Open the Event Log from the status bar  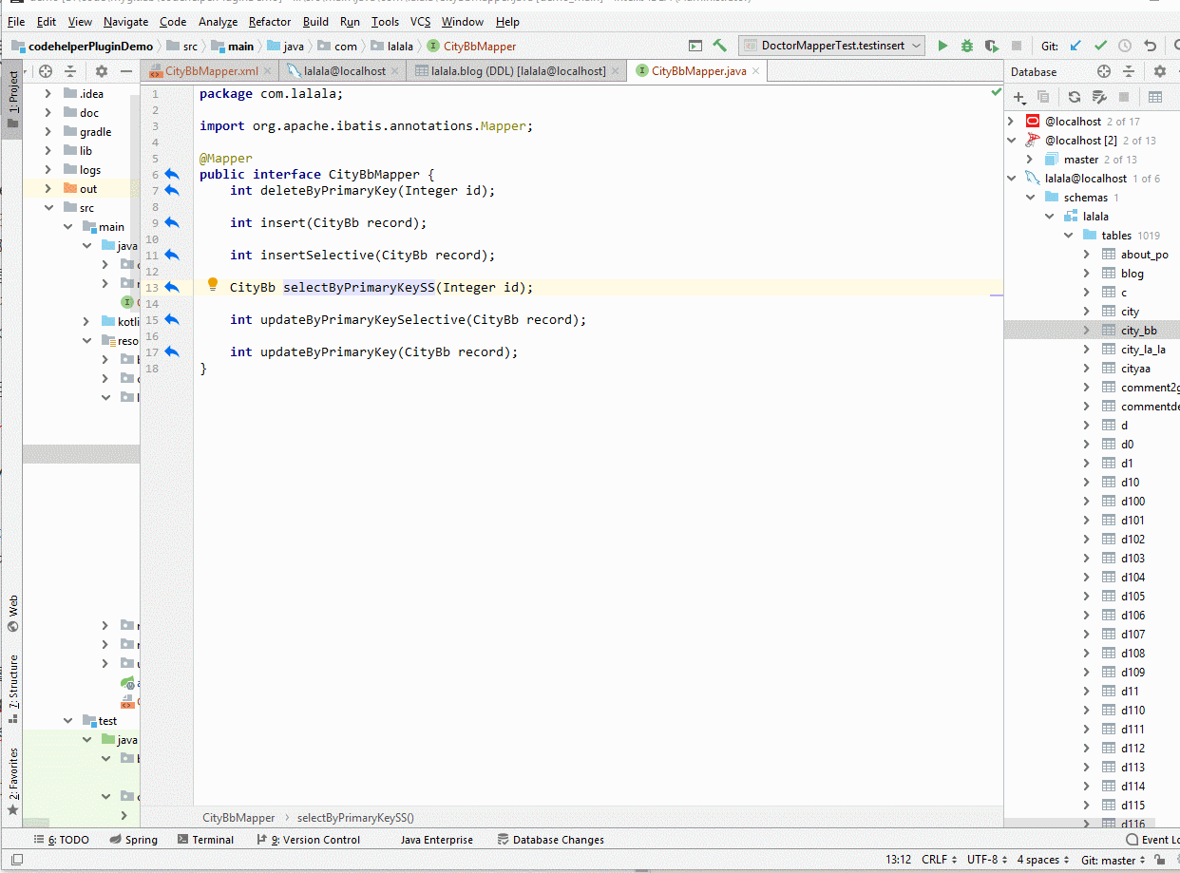(x=1151, y=840)
